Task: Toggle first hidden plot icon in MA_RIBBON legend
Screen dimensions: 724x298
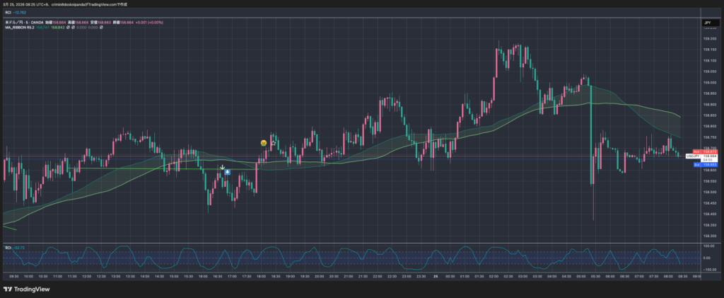Action: coord(68,28)
